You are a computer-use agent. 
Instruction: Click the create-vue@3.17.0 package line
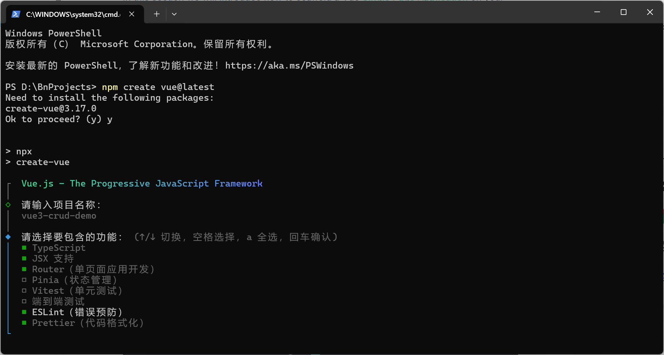click(51, 108)
